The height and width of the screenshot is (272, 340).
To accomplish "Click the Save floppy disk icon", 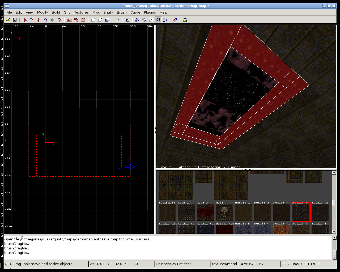I will [x=15, y=20].
